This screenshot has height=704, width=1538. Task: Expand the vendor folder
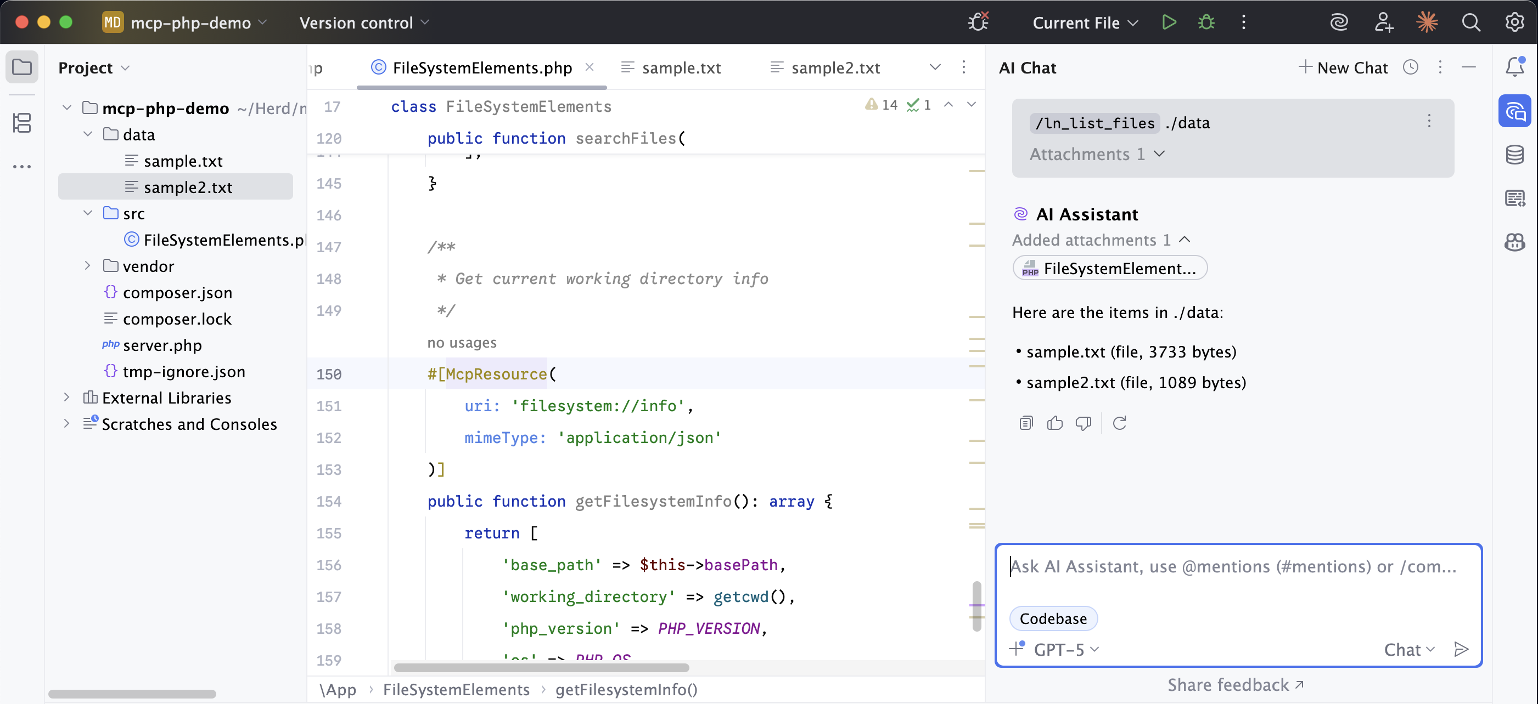click(88, 265)
